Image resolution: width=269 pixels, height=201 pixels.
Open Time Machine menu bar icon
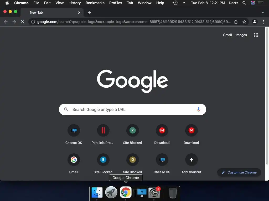[175, 3]
